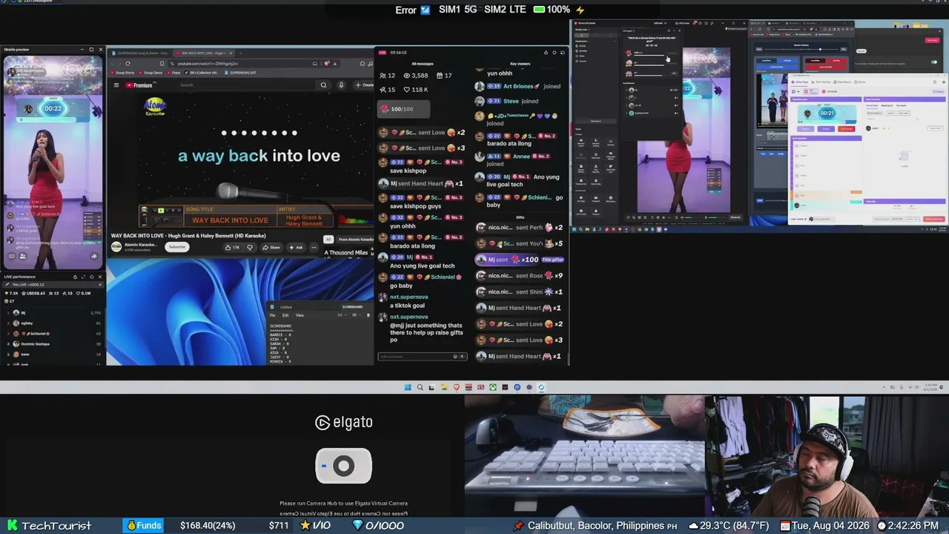Switch to the Key viewers tab
The width and height of the screenshot is (949, 534).
click(520, 64)
